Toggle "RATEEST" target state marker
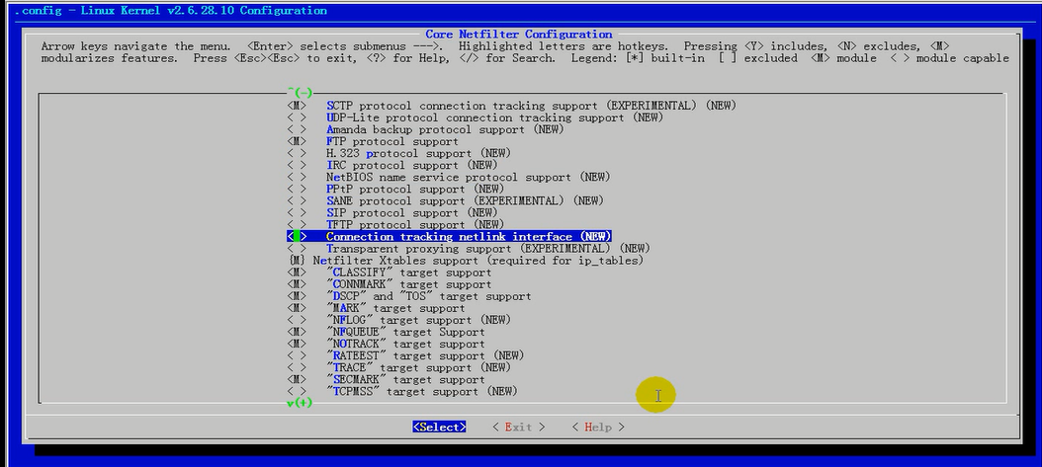The image size is (1042, 467). coord(297,356)
